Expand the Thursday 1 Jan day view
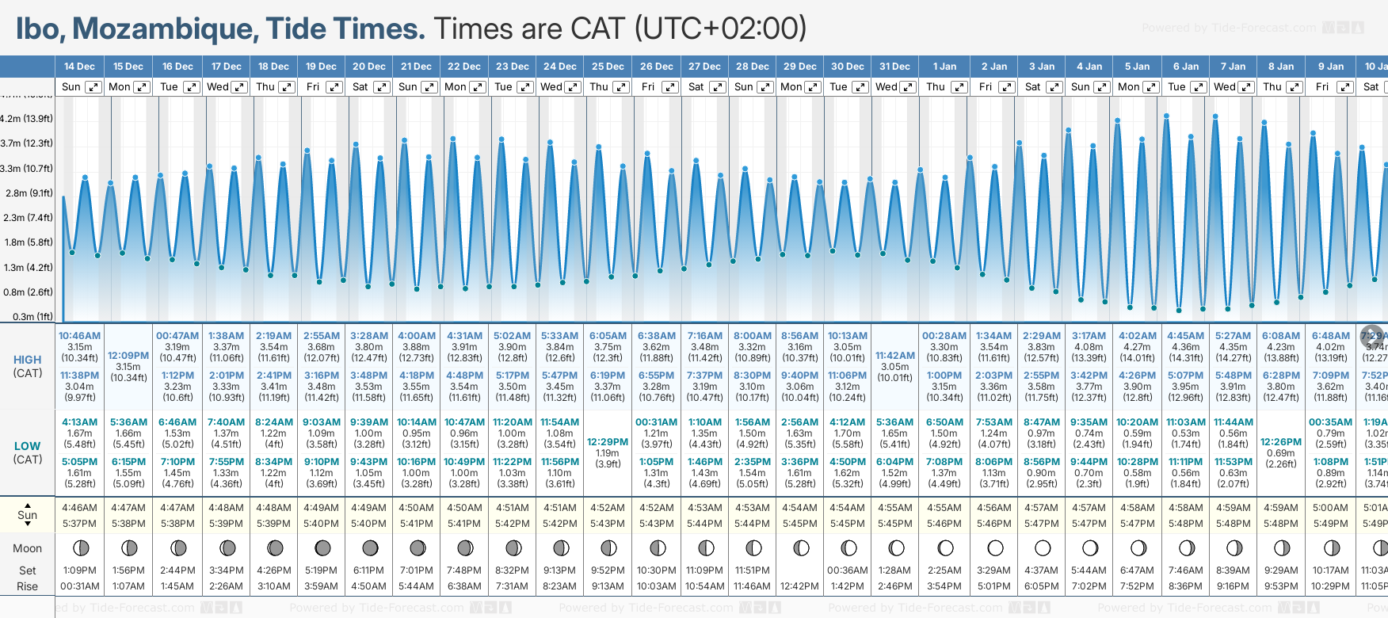The width and height of the screenshot is (1388, 618). click(x=959, y=87)
